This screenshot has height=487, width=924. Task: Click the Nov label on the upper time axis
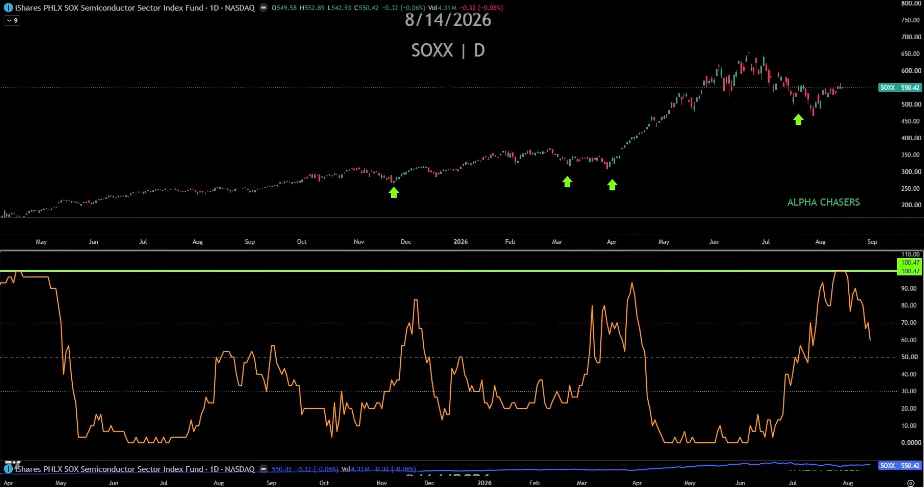pos(359,242)
